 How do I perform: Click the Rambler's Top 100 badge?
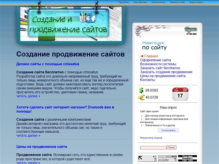pyautogui.click(x=187, y=158)
